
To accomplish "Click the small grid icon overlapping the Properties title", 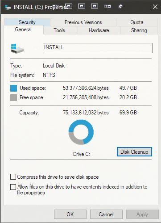I will pyautogui.click(x=56, y=6).
